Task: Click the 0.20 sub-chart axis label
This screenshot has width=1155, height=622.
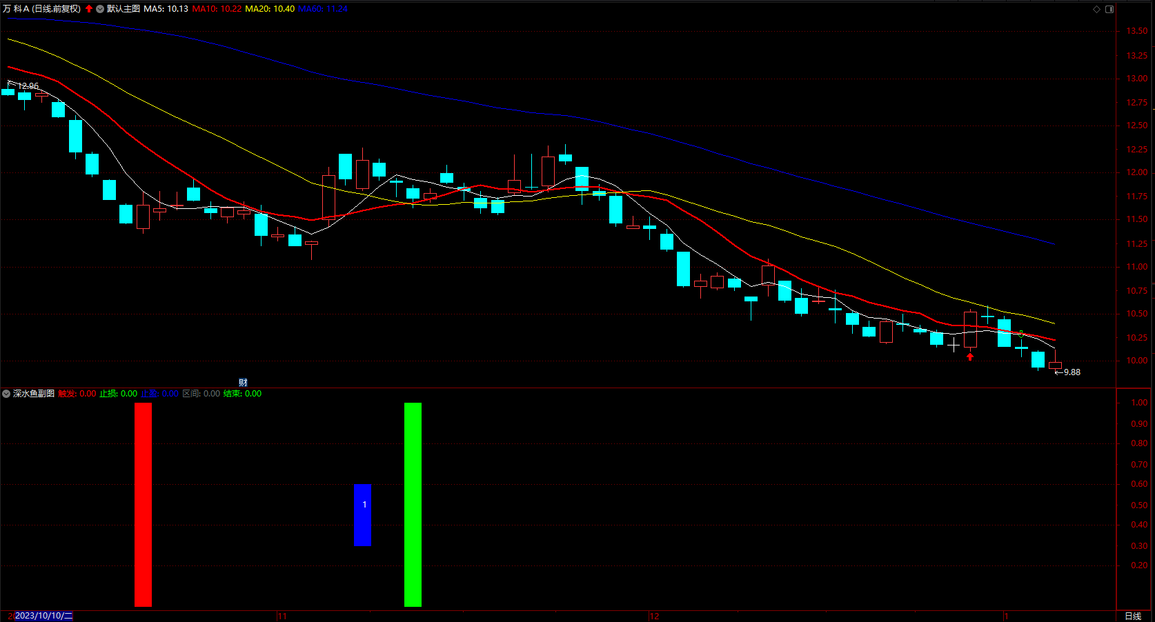Action: click(x=1140, y=565)
